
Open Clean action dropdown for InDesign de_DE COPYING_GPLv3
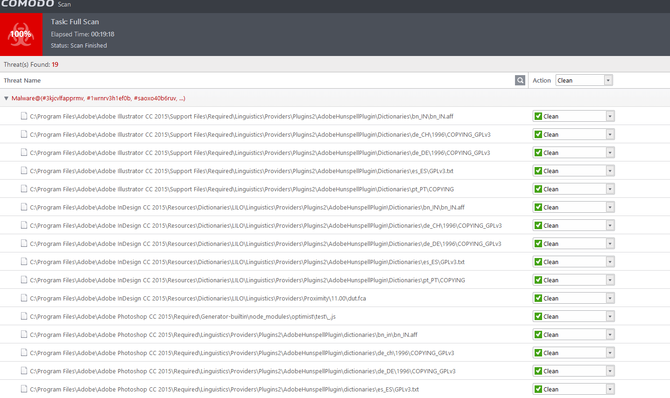click(574, 244)
